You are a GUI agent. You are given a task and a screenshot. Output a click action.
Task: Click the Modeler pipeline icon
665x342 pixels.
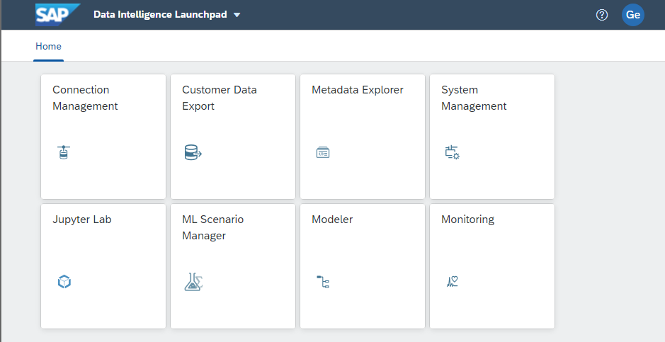tap(323, 282)
